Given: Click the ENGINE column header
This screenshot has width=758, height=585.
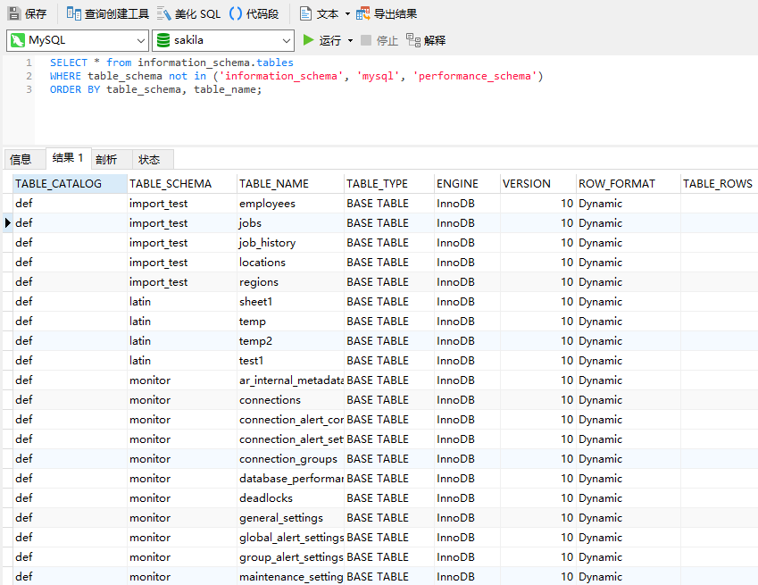Looking at the screenshot, I should tap(467, 184).
